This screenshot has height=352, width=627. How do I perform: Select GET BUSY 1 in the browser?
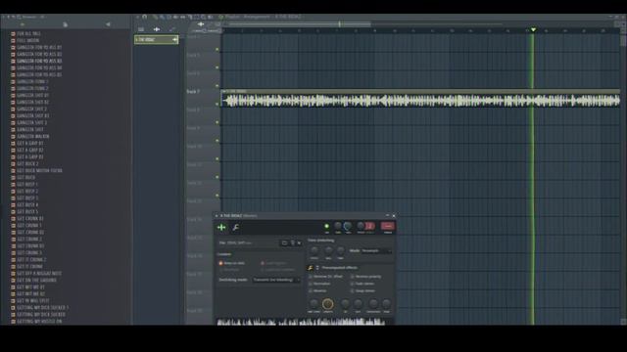[27, 185]
